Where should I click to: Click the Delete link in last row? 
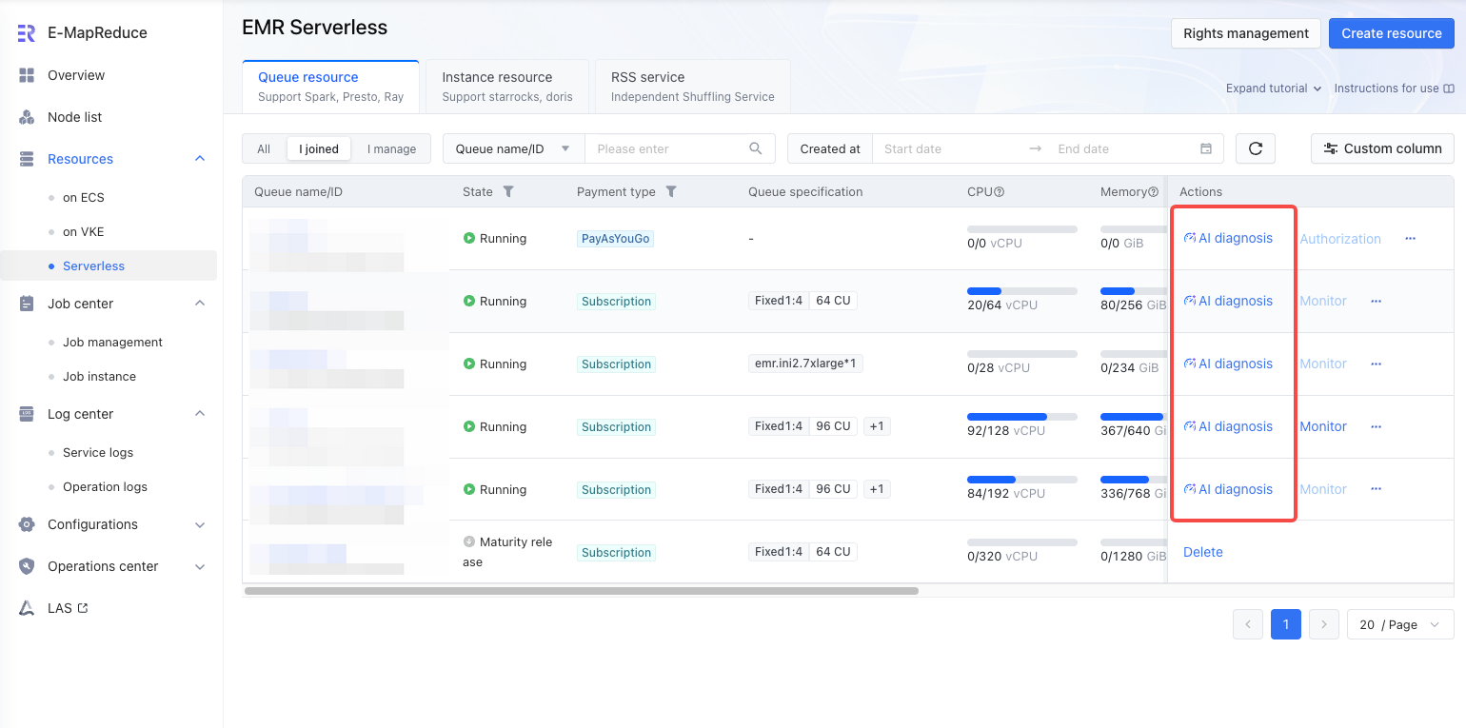coord(1202,552)
